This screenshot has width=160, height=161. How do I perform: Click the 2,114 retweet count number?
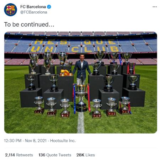[x=10, y=155]
